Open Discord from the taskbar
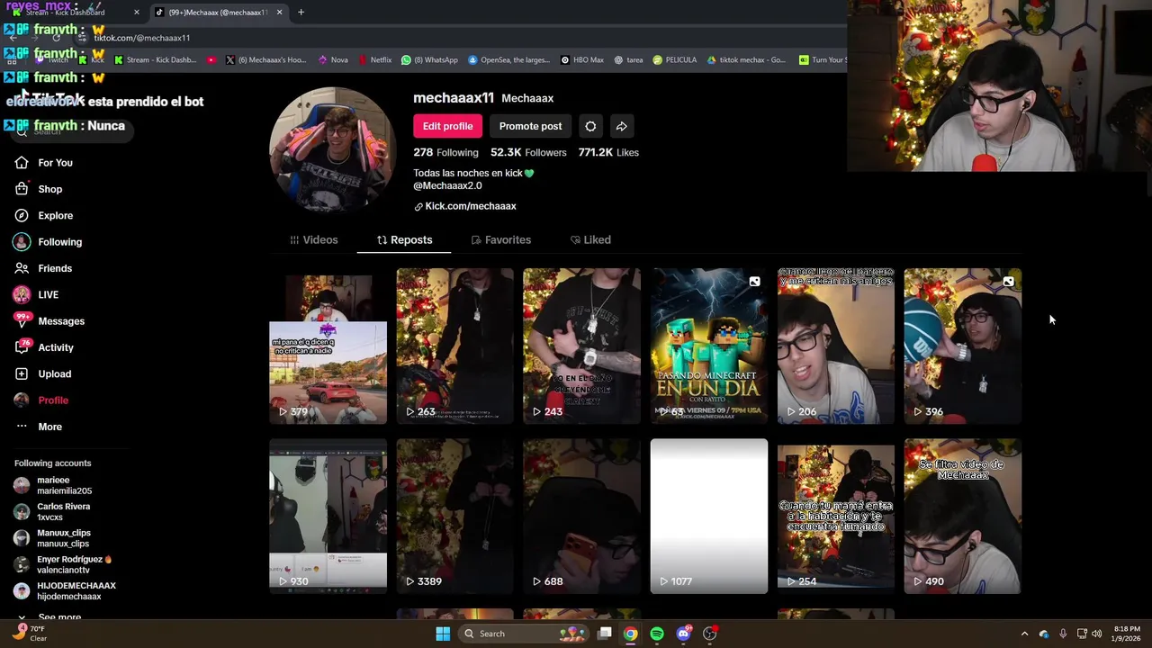The width and height of the screenshot is (1152, 648). (683, 634)
